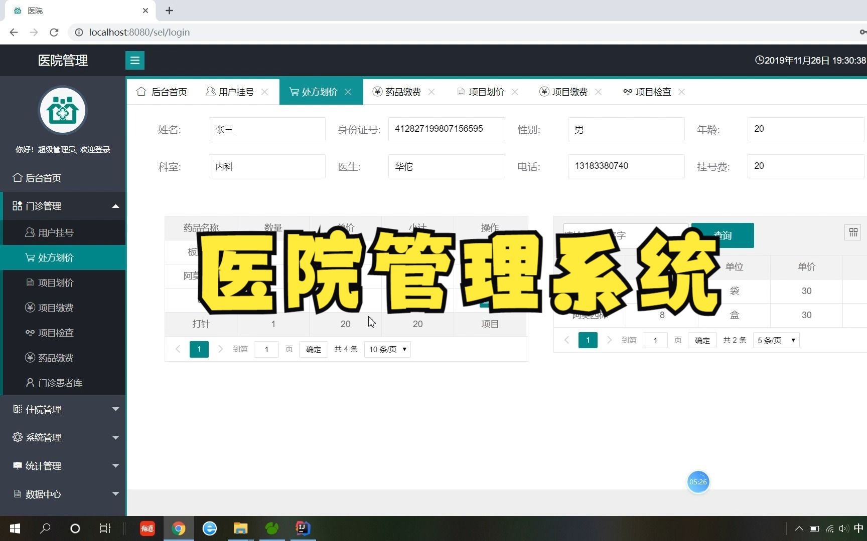
Task: Expand the 住院管理 sidebar section
Action: click(x=63, y=409)
